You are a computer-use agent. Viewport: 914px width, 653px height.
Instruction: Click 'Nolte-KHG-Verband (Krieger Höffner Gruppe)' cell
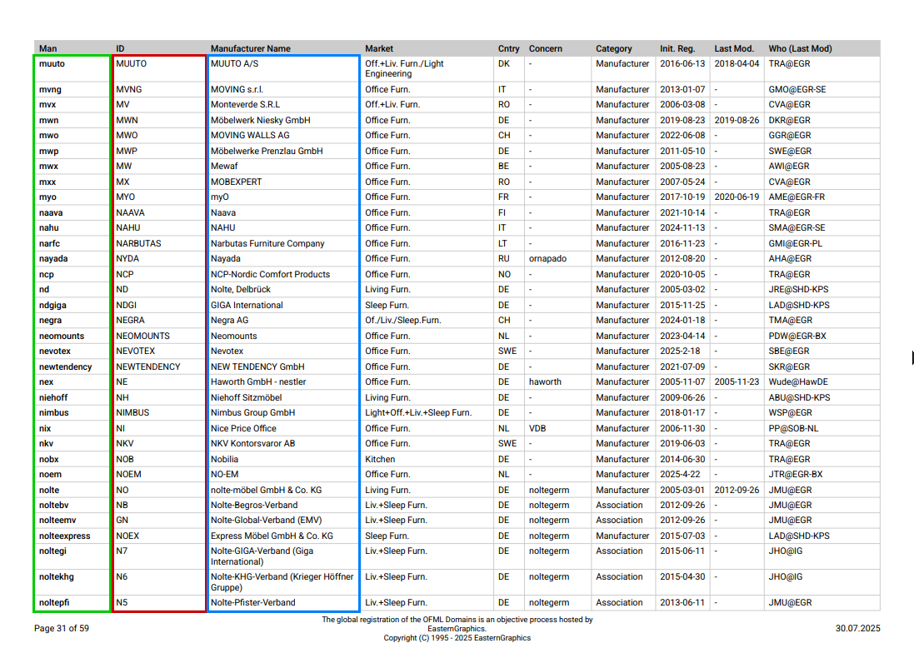click(282, 582)
